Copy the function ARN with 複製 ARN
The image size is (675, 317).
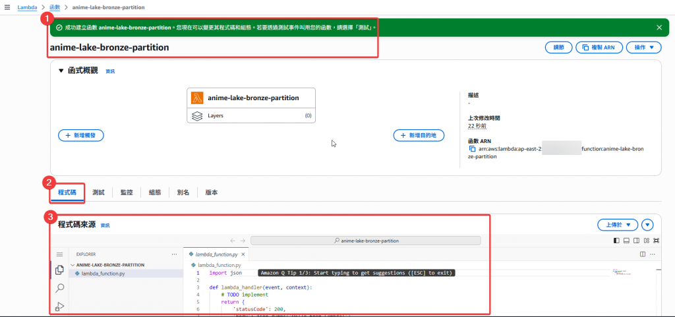(599, 47)
